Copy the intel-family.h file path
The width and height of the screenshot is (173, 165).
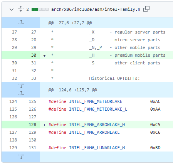pyautogui.click(x=146, y=9)
